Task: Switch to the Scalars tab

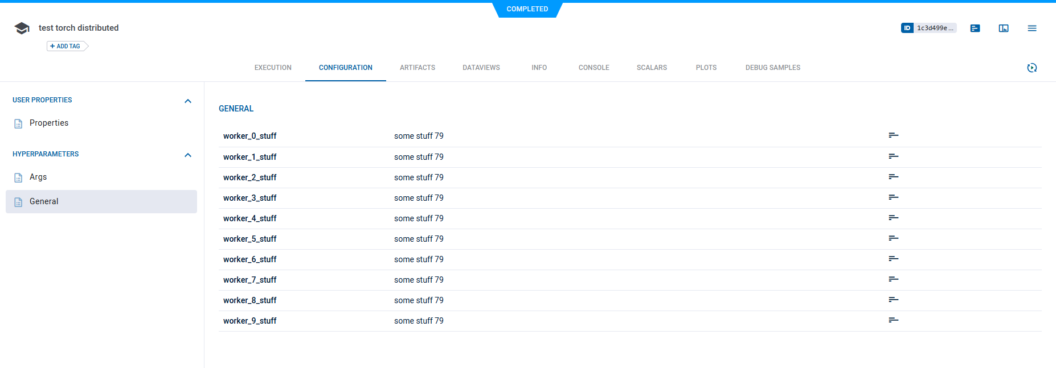Action: coord(652,68)
